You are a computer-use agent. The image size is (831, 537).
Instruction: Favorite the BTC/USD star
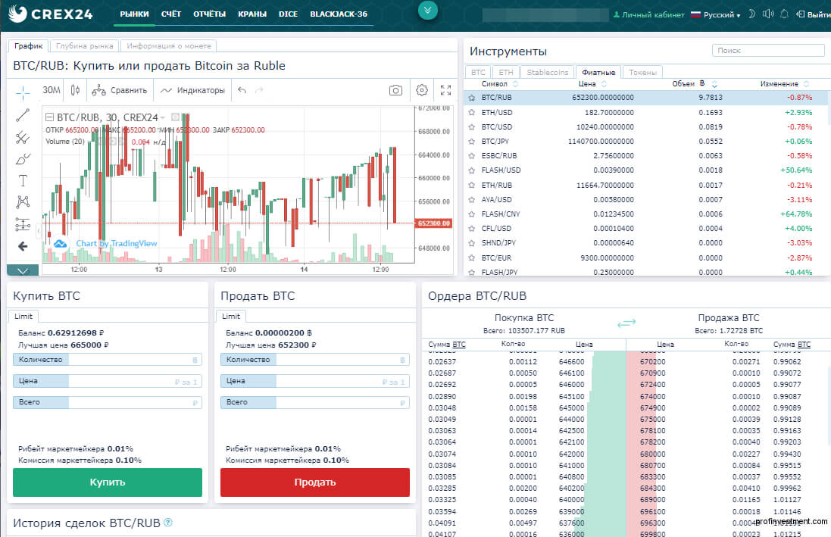pos(472,127)
